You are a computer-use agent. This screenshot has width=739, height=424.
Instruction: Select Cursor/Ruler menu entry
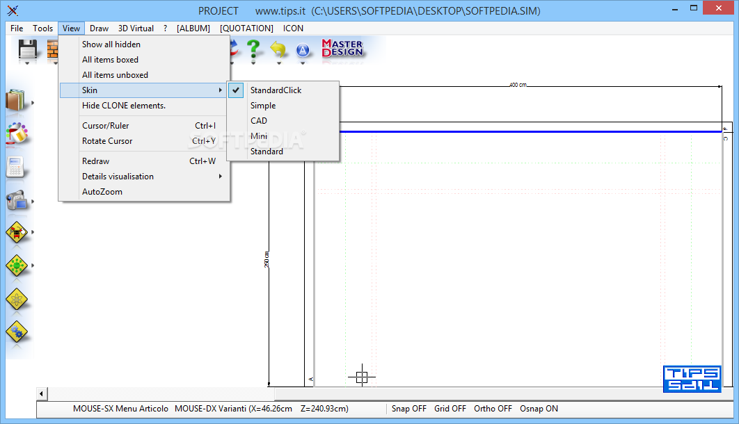[x=145, y=126]
